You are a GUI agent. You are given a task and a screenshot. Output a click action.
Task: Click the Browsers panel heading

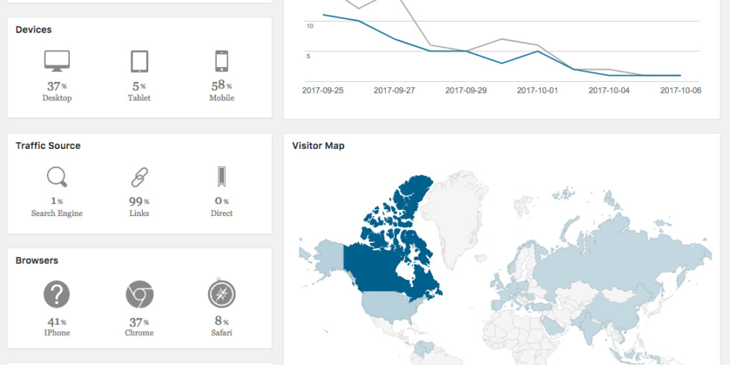point(36,260)
